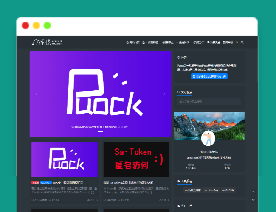
Task: Click the red macOS-style close dot
Action: pyautogui.click(x=25, y=25)
